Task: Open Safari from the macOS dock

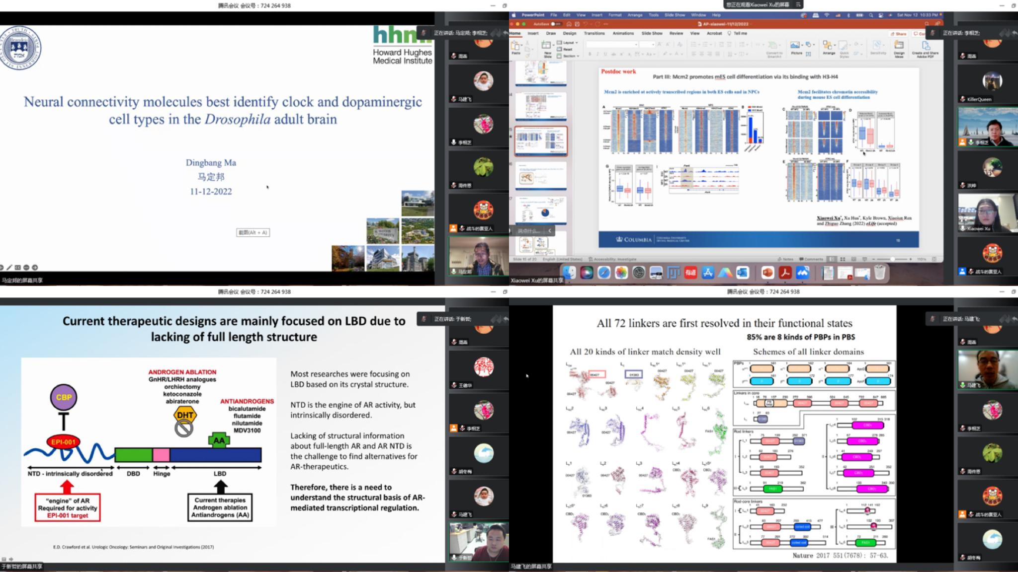Action: click(604, 272)
